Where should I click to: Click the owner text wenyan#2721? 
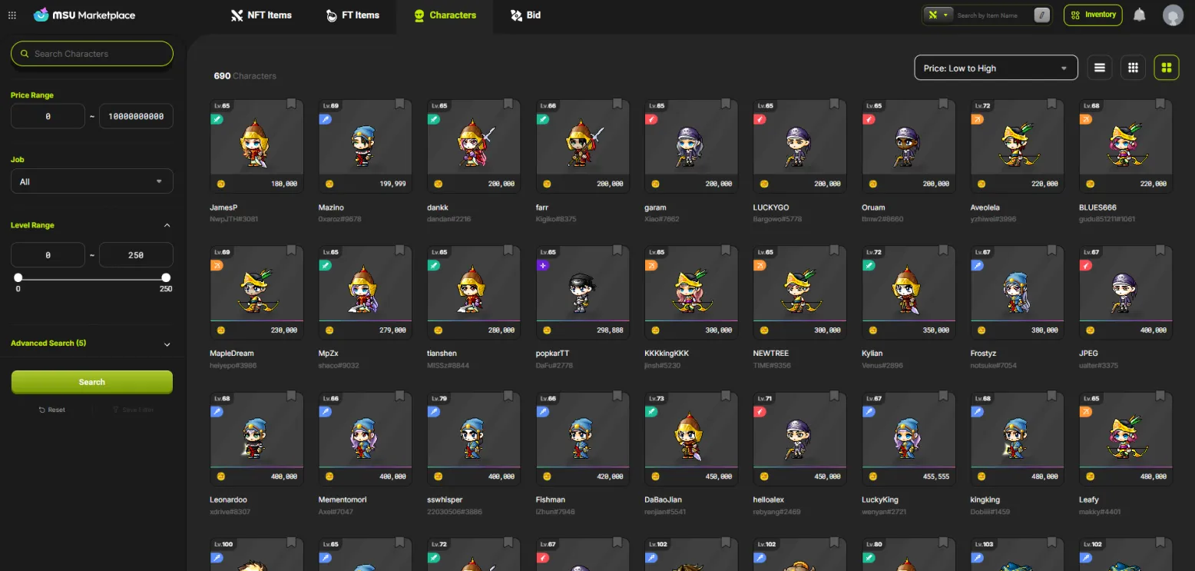885,511
